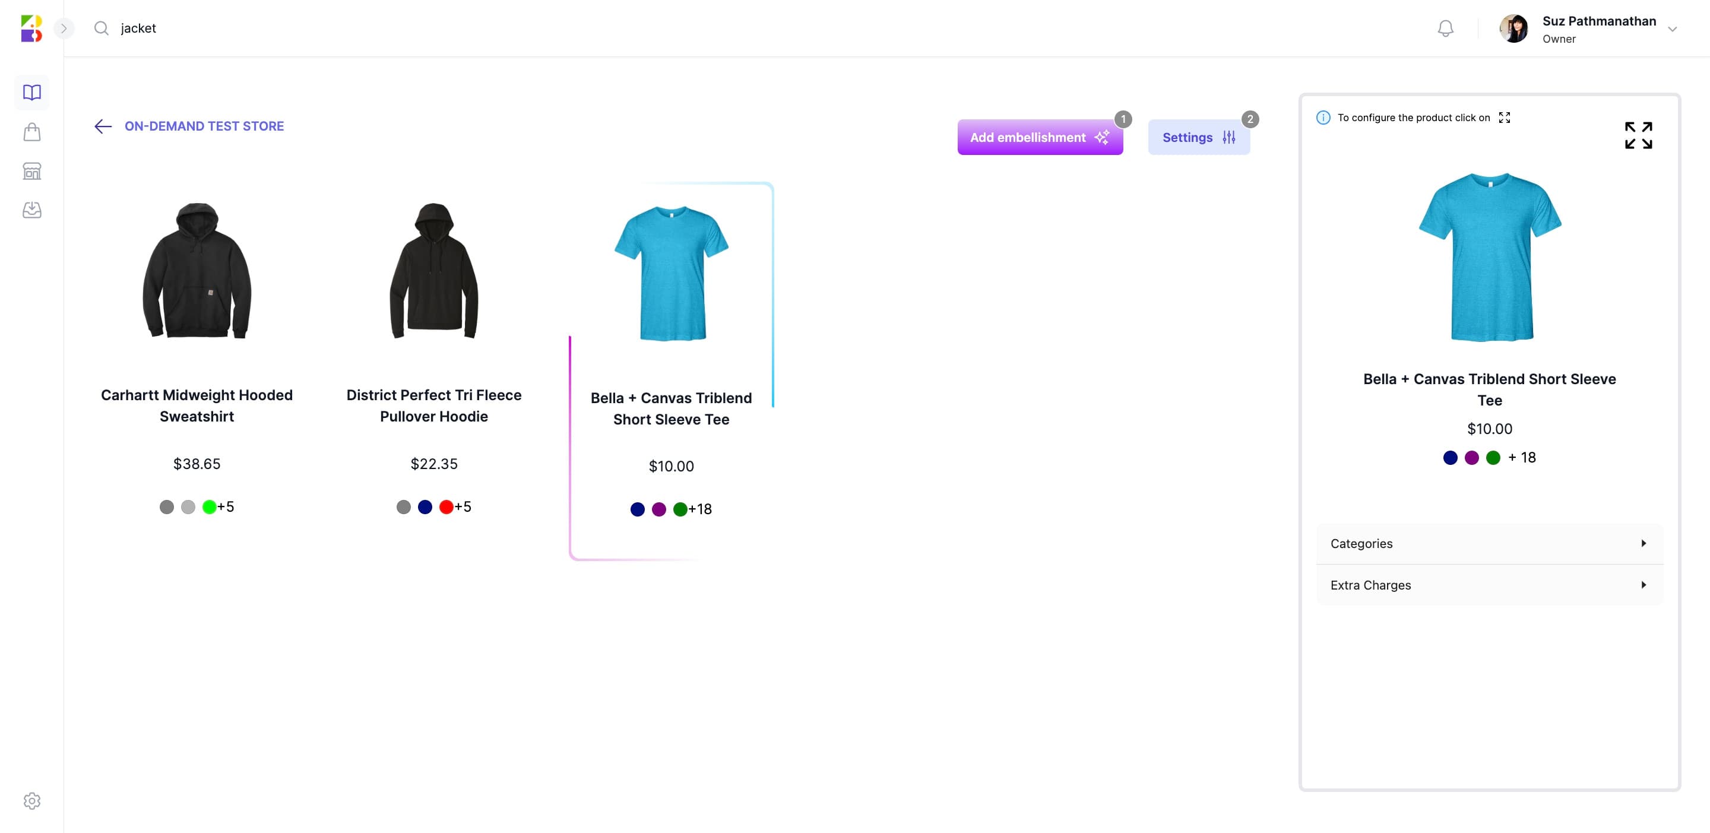Pick green swatch in side product panel
The image size is (1710, 833).
coord(1493,458)
